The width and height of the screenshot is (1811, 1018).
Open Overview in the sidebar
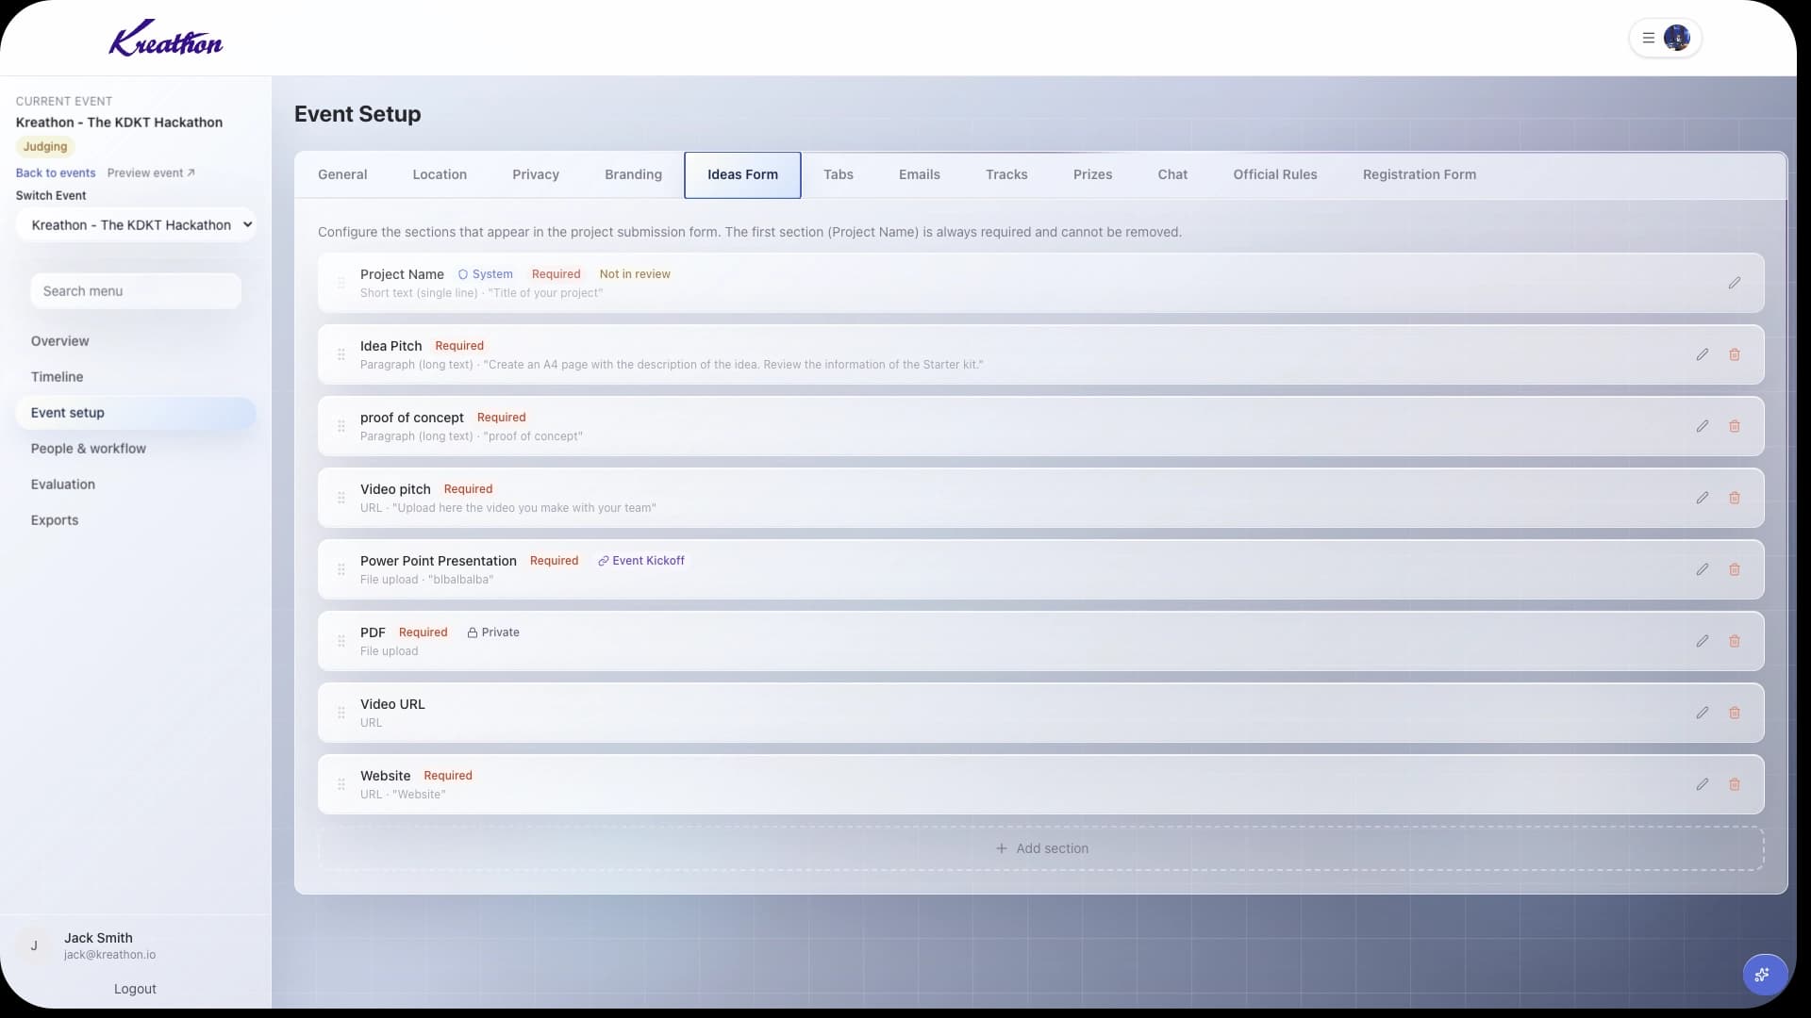tap(135, 341)
